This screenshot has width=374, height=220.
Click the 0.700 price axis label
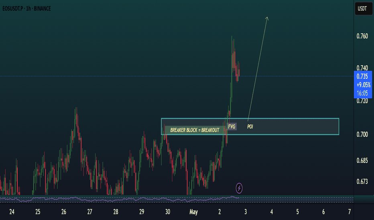click(362, 134)
